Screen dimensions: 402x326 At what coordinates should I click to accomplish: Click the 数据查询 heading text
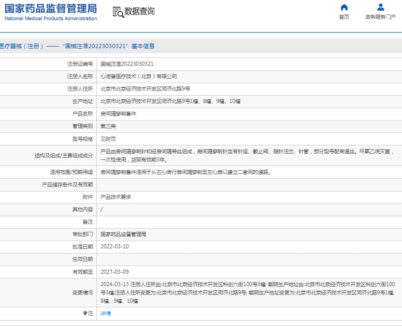click(x=139, y=11)
